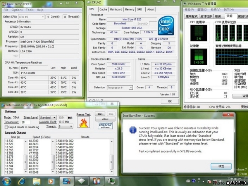Open the Stress Level dropdown
This screenshot has width=248, height=186.
click(x=48, y=117)
